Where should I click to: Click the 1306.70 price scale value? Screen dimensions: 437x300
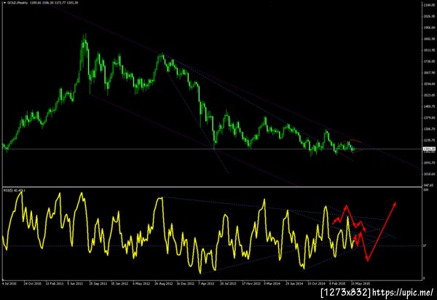pyautogui.click(x=429, y=129)
